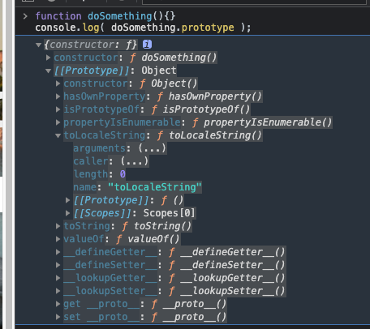Click the console.log( doSomething.prototype ) line
This screenshot has width=370, height=329.
tap(143, 28)
